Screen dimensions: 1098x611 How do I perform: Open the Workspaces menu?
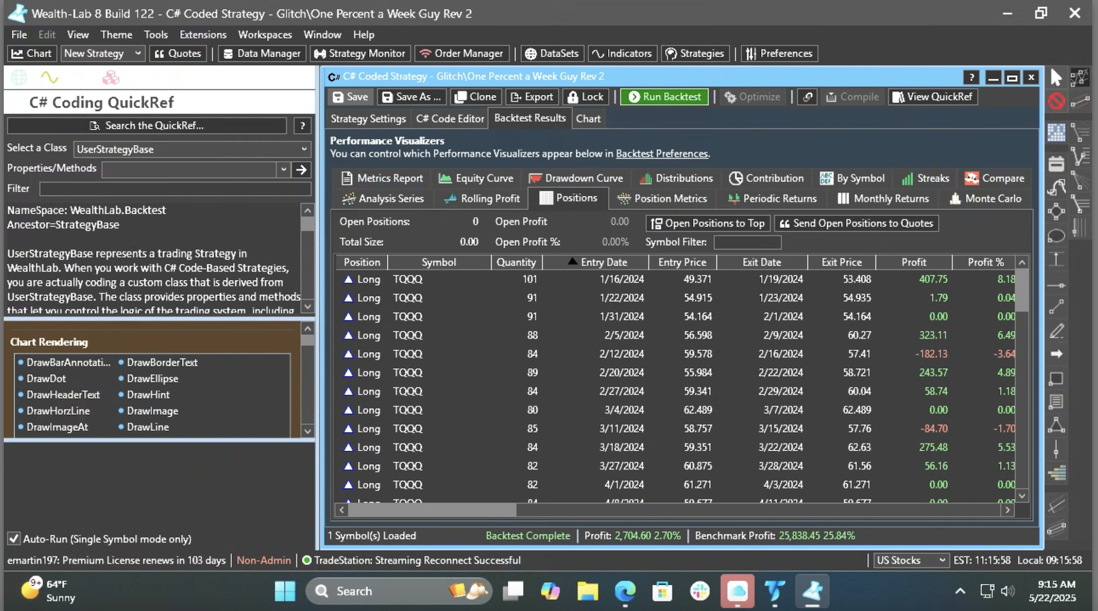265,35
